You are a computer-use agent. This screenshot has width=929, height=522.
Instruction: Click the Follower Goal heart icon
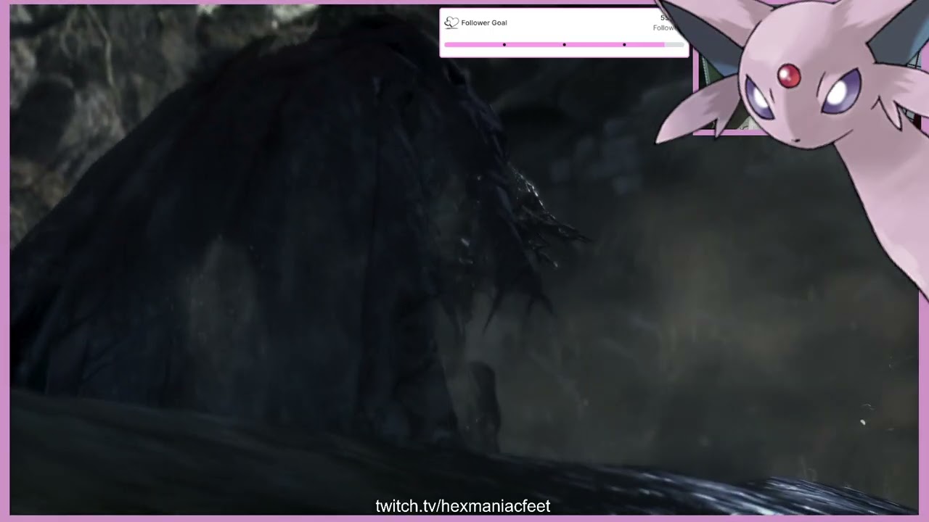click(x=451, y=22)
